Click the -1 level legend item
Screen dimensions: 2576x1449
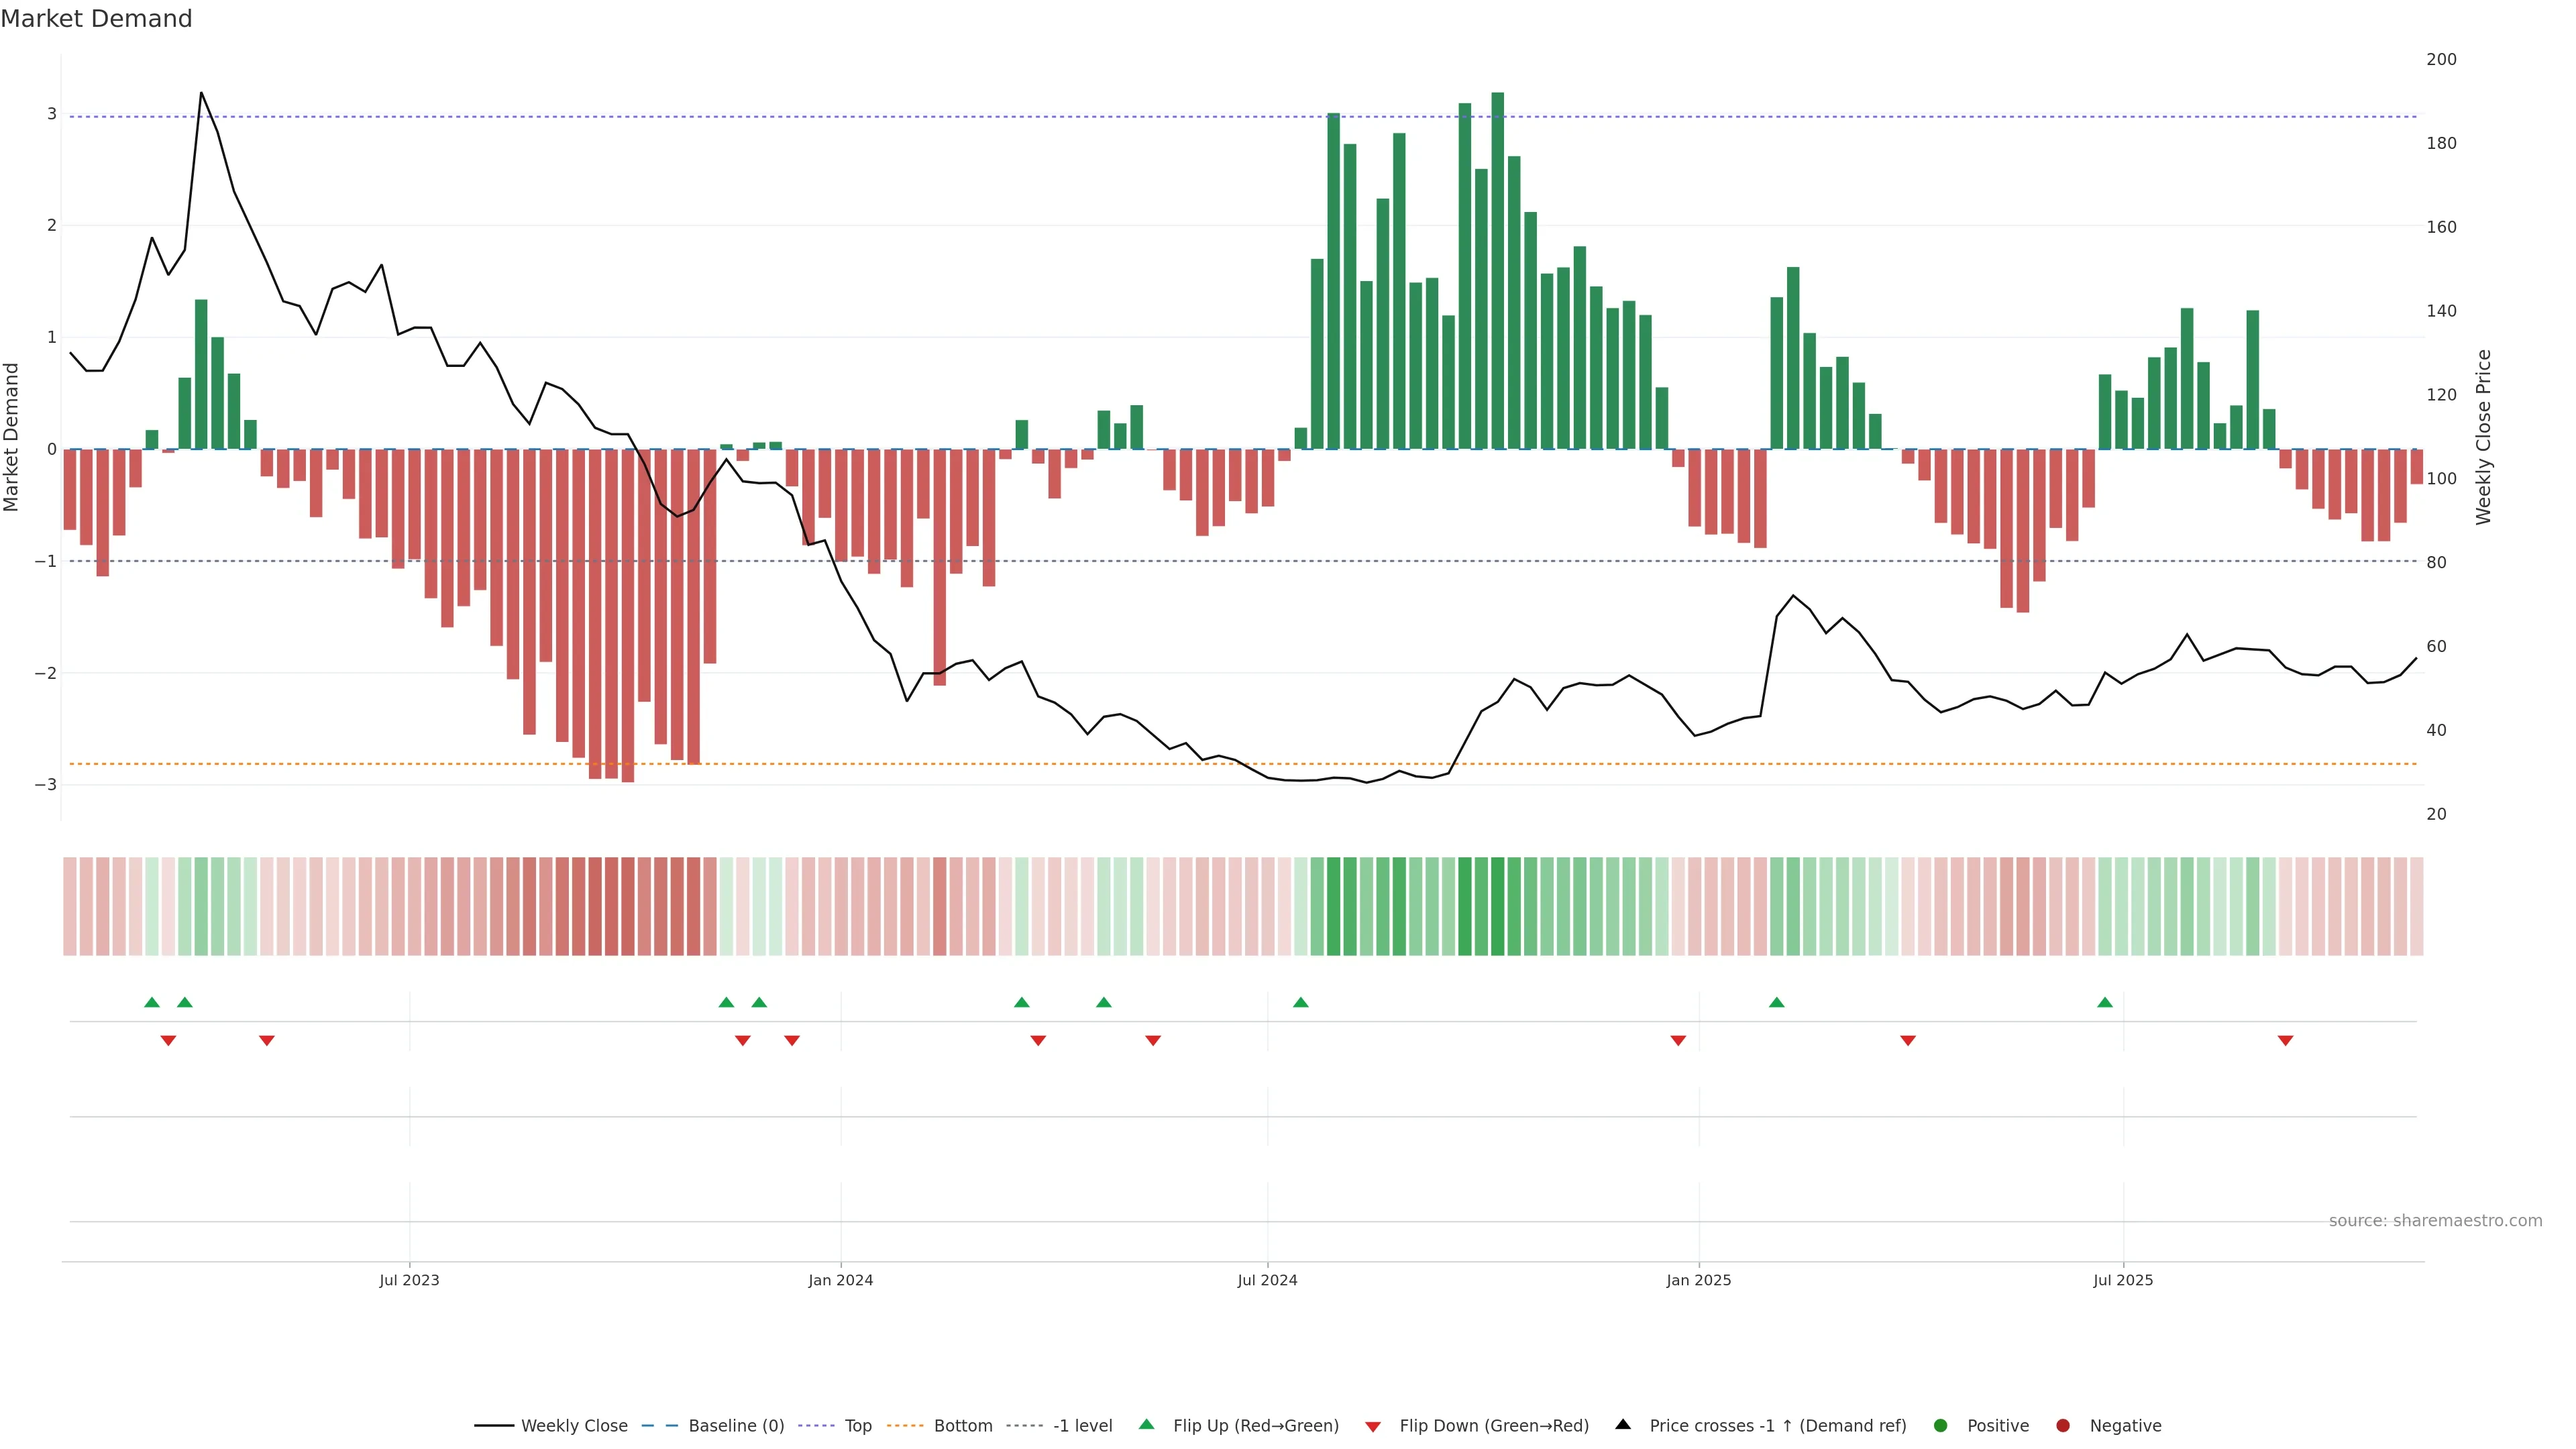(x=1082, y=1426)
